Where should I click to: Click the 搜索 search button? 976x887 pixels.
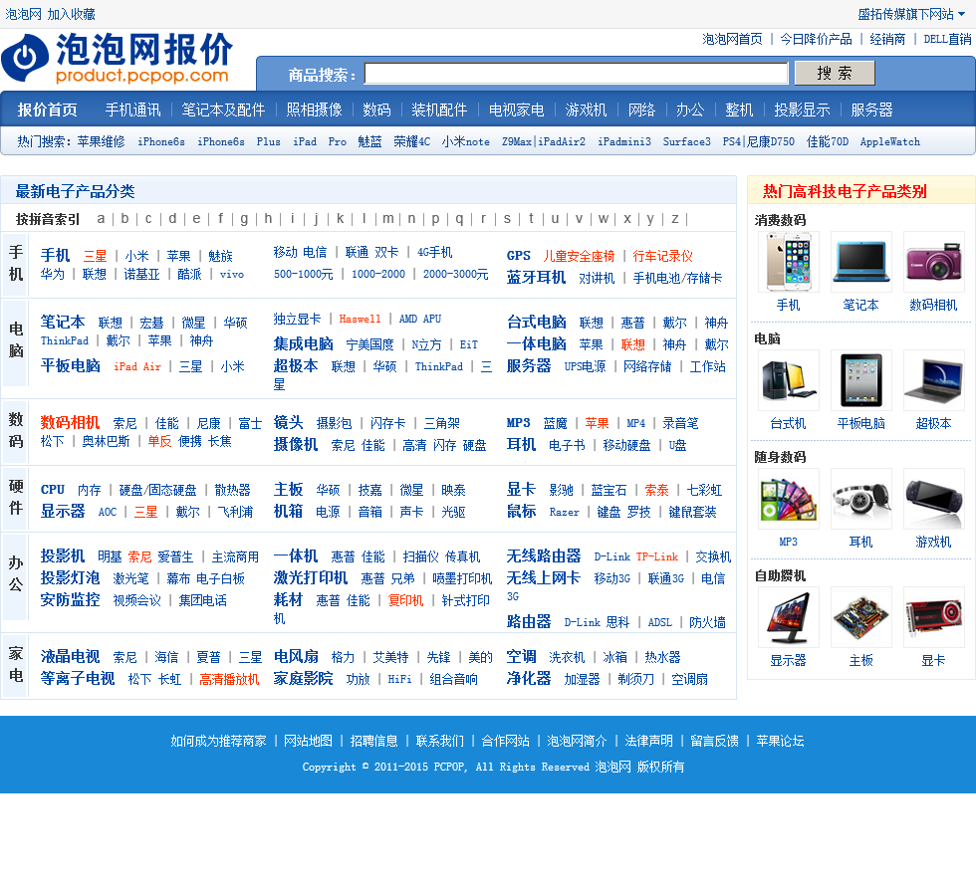835,74
